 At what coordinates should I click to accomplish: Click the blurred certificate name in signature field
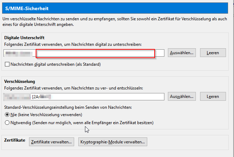[x=19, y=53]
